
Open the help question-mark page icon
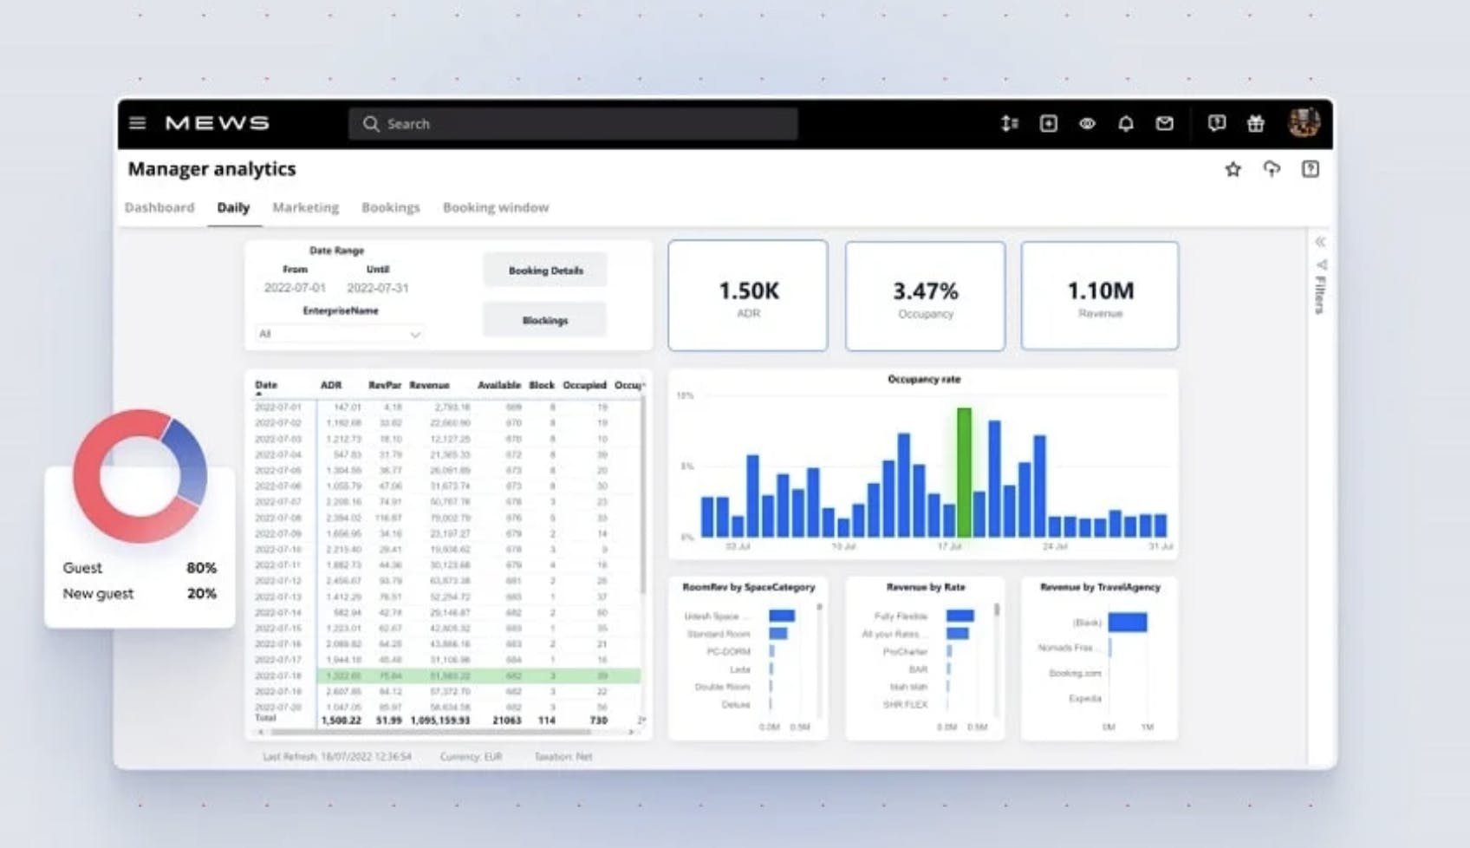point(1310,169)
